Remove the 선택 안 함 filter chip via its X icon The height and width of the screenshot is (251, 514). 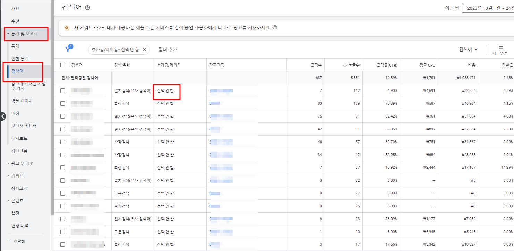click(145, 50)
